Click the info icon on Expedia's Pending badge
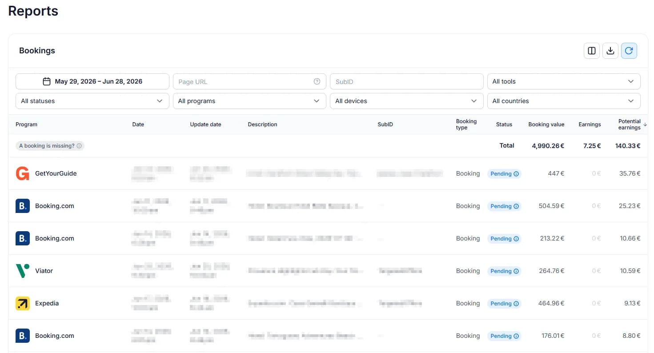This screenshot has height=353, width=654. tap(516, 304)
